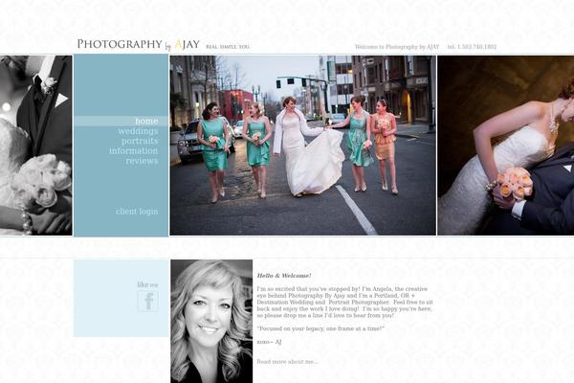
Task: Open the client login link
Action: click(137, 212)
